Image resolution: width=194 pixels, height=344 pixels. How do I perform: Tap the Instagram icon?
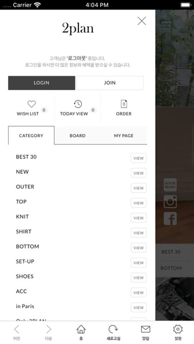click(x=170, y=201)
